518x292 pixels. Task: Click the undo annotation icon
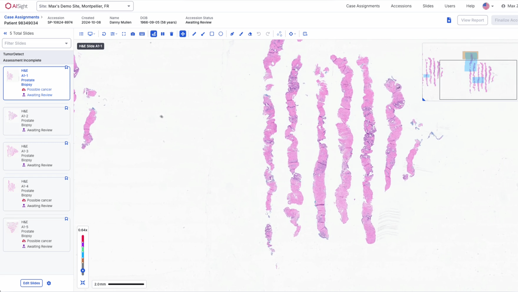(x=259, y=34)
